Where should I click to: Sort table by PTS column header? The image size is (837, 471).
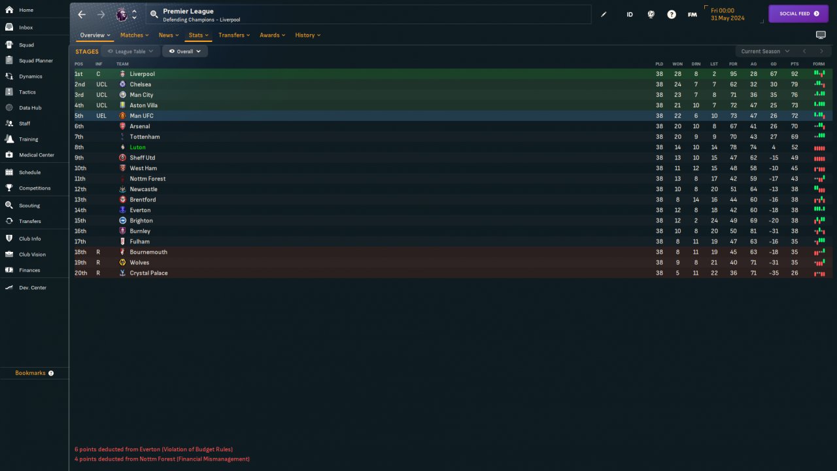point(794,63)
